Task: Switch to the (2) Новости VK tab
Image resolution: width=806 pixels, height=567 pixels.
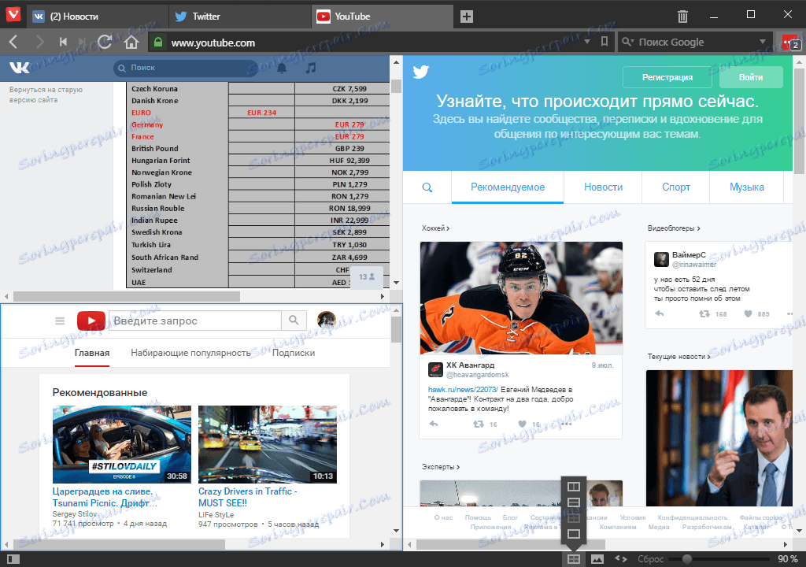Action: 98,17
